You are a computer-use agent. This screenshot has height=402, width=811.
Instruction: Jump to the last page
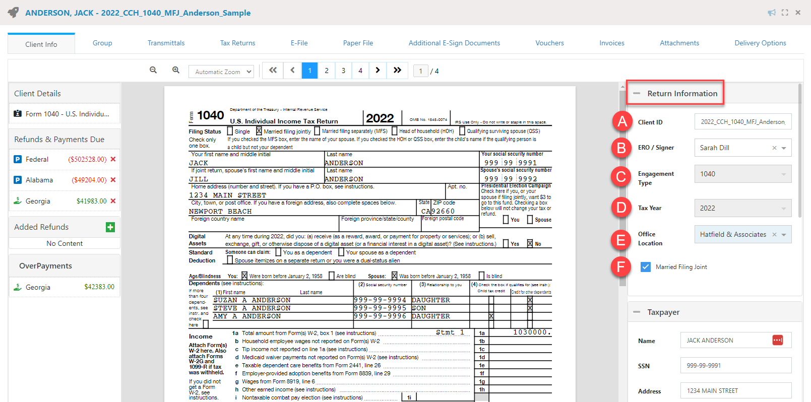pos(397,71)
